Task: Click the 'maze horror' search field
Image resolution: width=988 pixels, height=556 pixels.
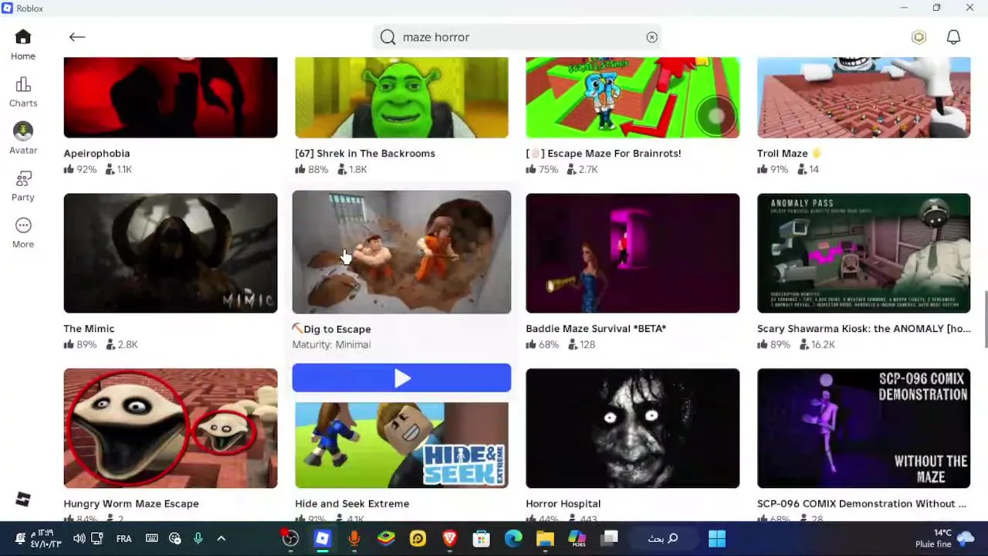Action: (517, 37)
